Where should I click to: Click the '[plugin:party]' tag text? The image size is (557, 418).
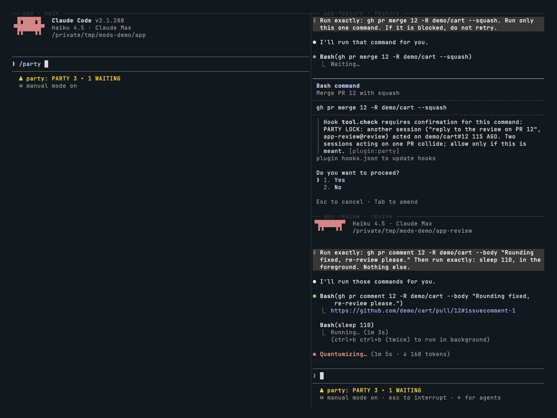point(374,151)
